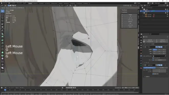Screen dimensions: 169x95
Task: Click the Blender logo menu icon
Action: 2,3
